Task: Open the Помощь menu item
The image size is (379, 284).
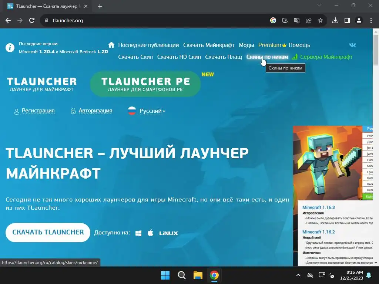Action: [x=299, y=45]
